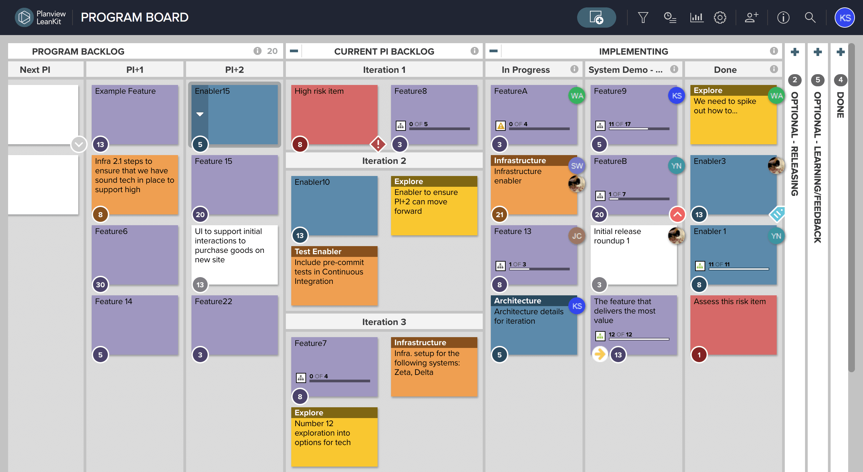The width and height of the screenshot is (863, 472).
Task: Expand the Optional - Releasing lane
Action: 795,52
